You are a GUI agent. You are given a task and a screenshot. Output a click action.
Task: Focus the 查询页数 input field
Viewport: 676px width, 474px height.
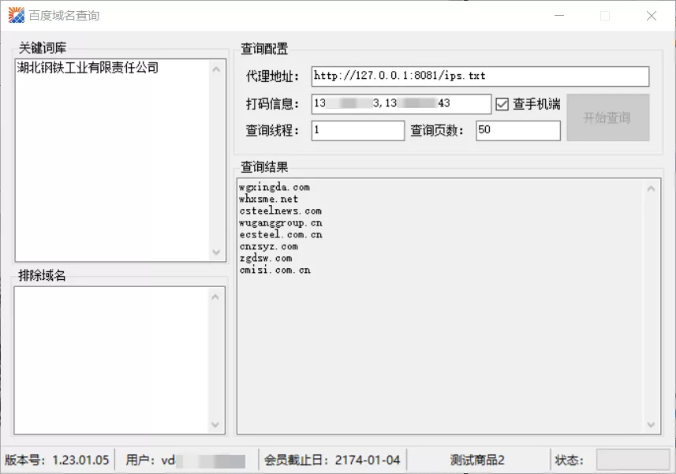[x=518, y=131]
